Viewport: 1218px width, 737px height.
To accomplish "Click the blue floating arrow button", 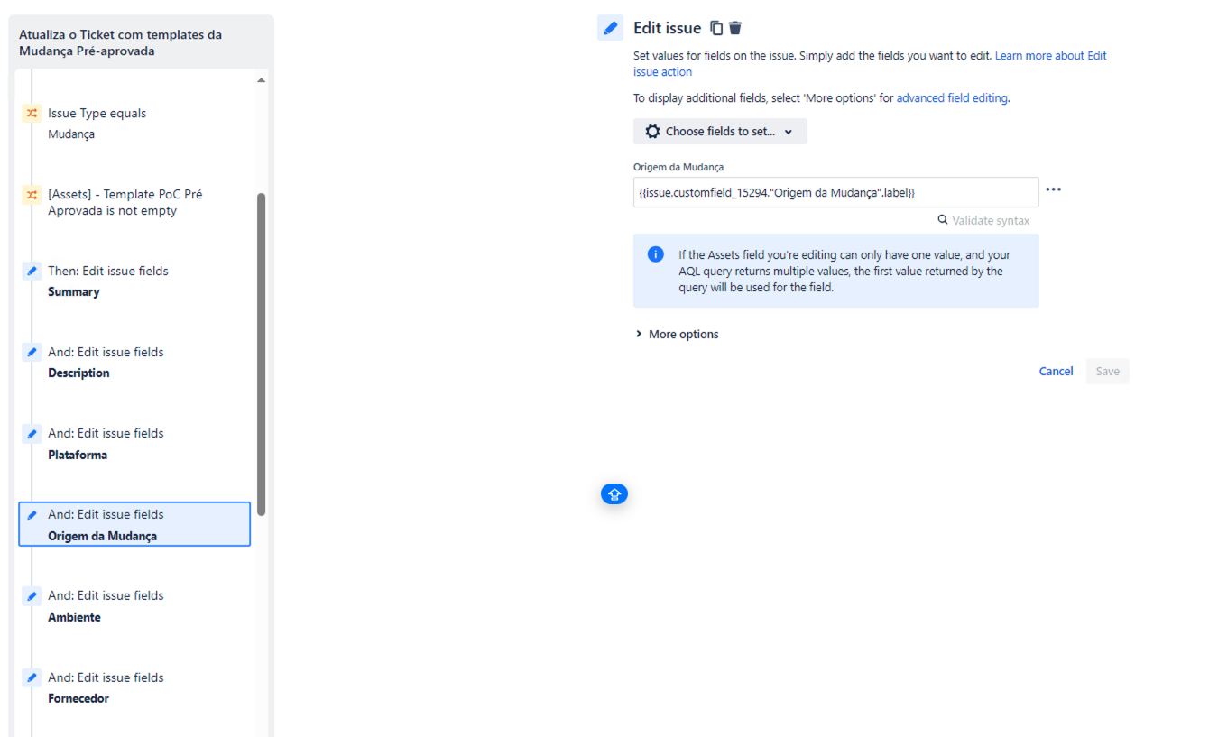I will [614, 493].
